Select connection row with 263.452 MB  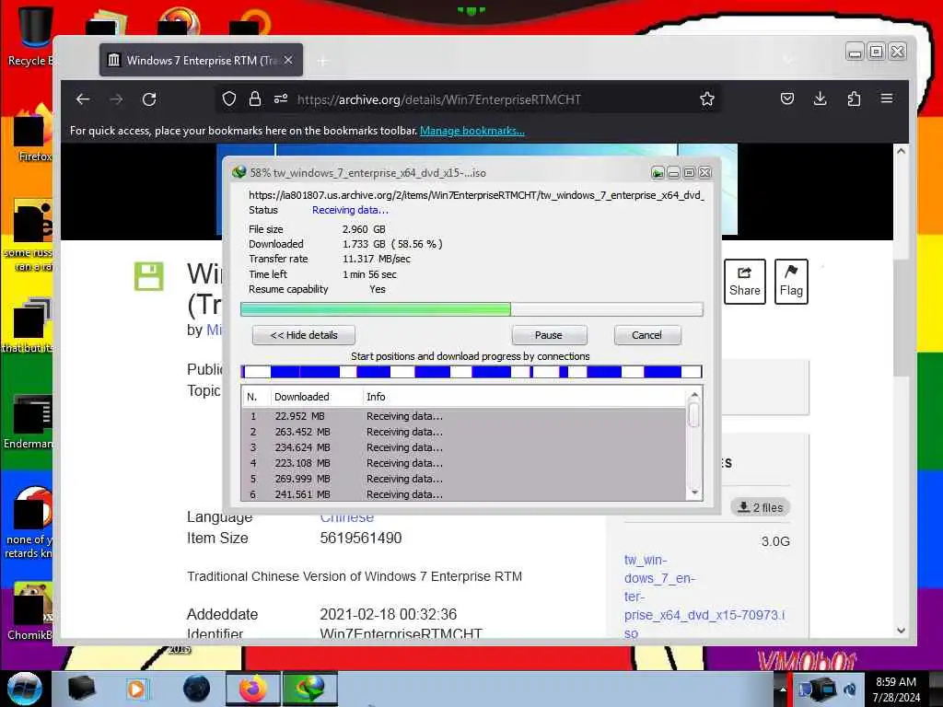(464, 432)
